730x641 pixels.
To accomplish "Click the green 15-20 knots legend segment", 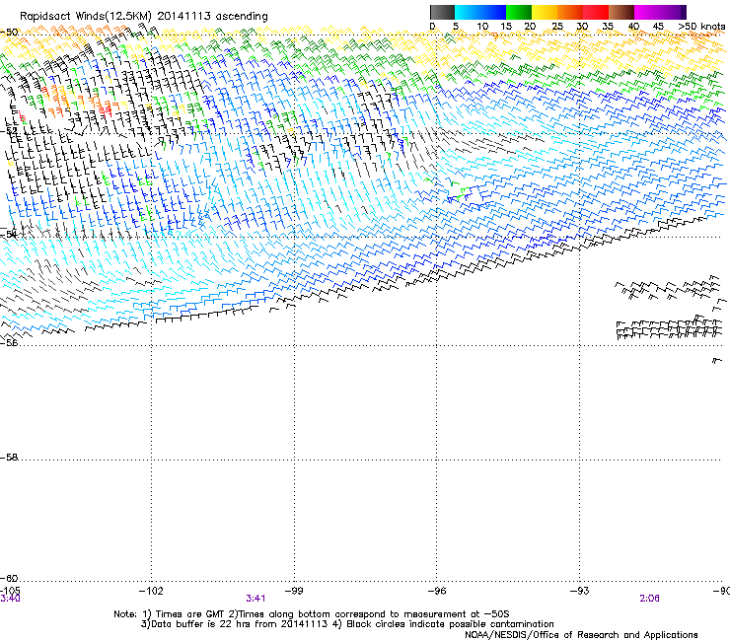I will (x=519, y=12).
